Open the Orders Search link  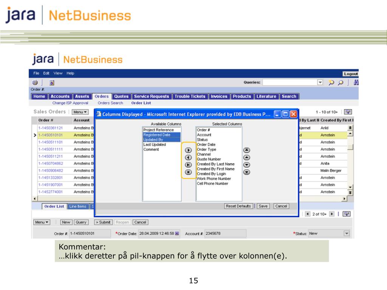coord(110,103)
